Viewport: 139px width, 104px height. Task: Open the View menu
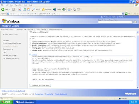tap(12, 5)
